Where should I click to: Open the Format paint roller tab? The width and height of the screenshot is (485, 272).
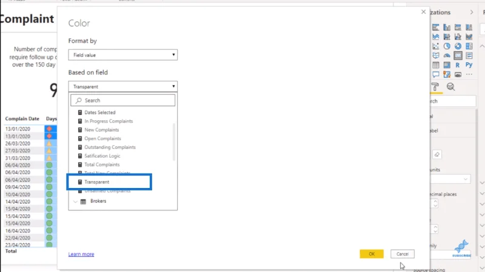click(435, 87)
